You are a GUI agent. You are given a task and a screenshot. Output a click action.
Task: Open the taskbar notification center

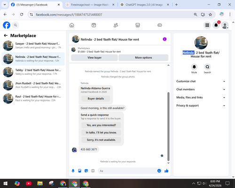coord(227,183)
